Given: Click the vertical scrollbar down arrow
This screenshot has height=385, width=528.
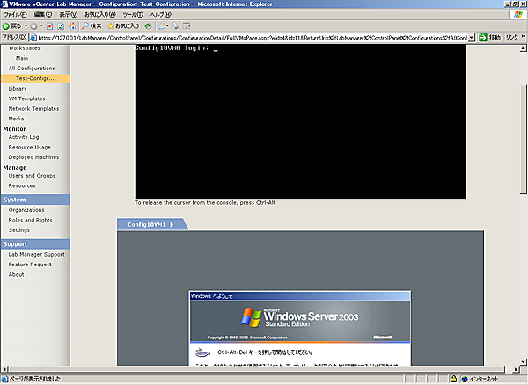Looking at the screenshot, I should tap(523, 362).
